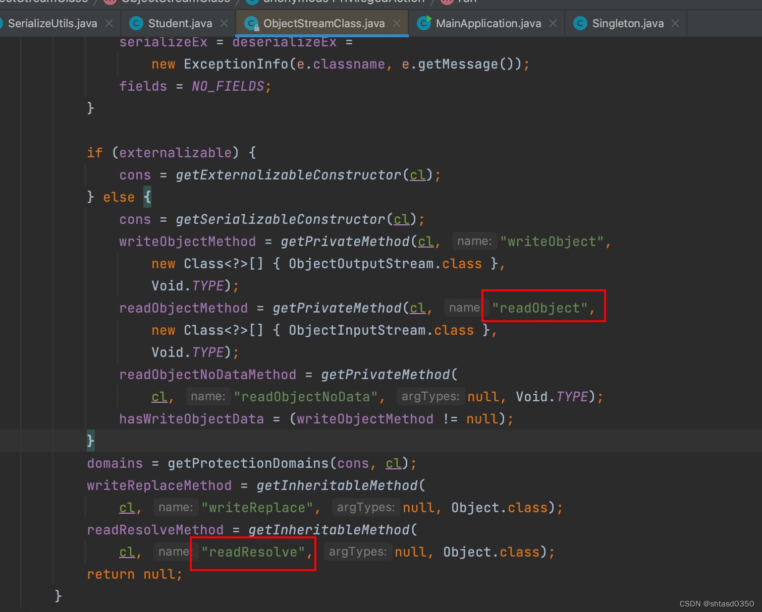Click getPrivateMethod on the readObjectNoDataMethod line
The image size is (762, 612).
click(385, 375)
